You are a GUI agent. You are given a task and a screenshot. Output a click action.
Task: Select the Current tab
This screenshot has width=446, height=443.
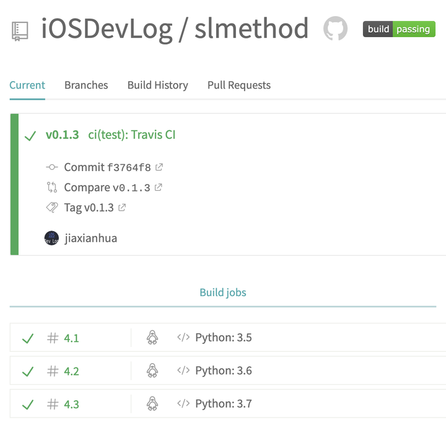tap(27, 85)
